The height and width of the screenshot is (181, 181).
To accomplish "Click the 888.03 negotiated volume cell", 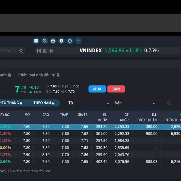I will click(x=151, y=162).
